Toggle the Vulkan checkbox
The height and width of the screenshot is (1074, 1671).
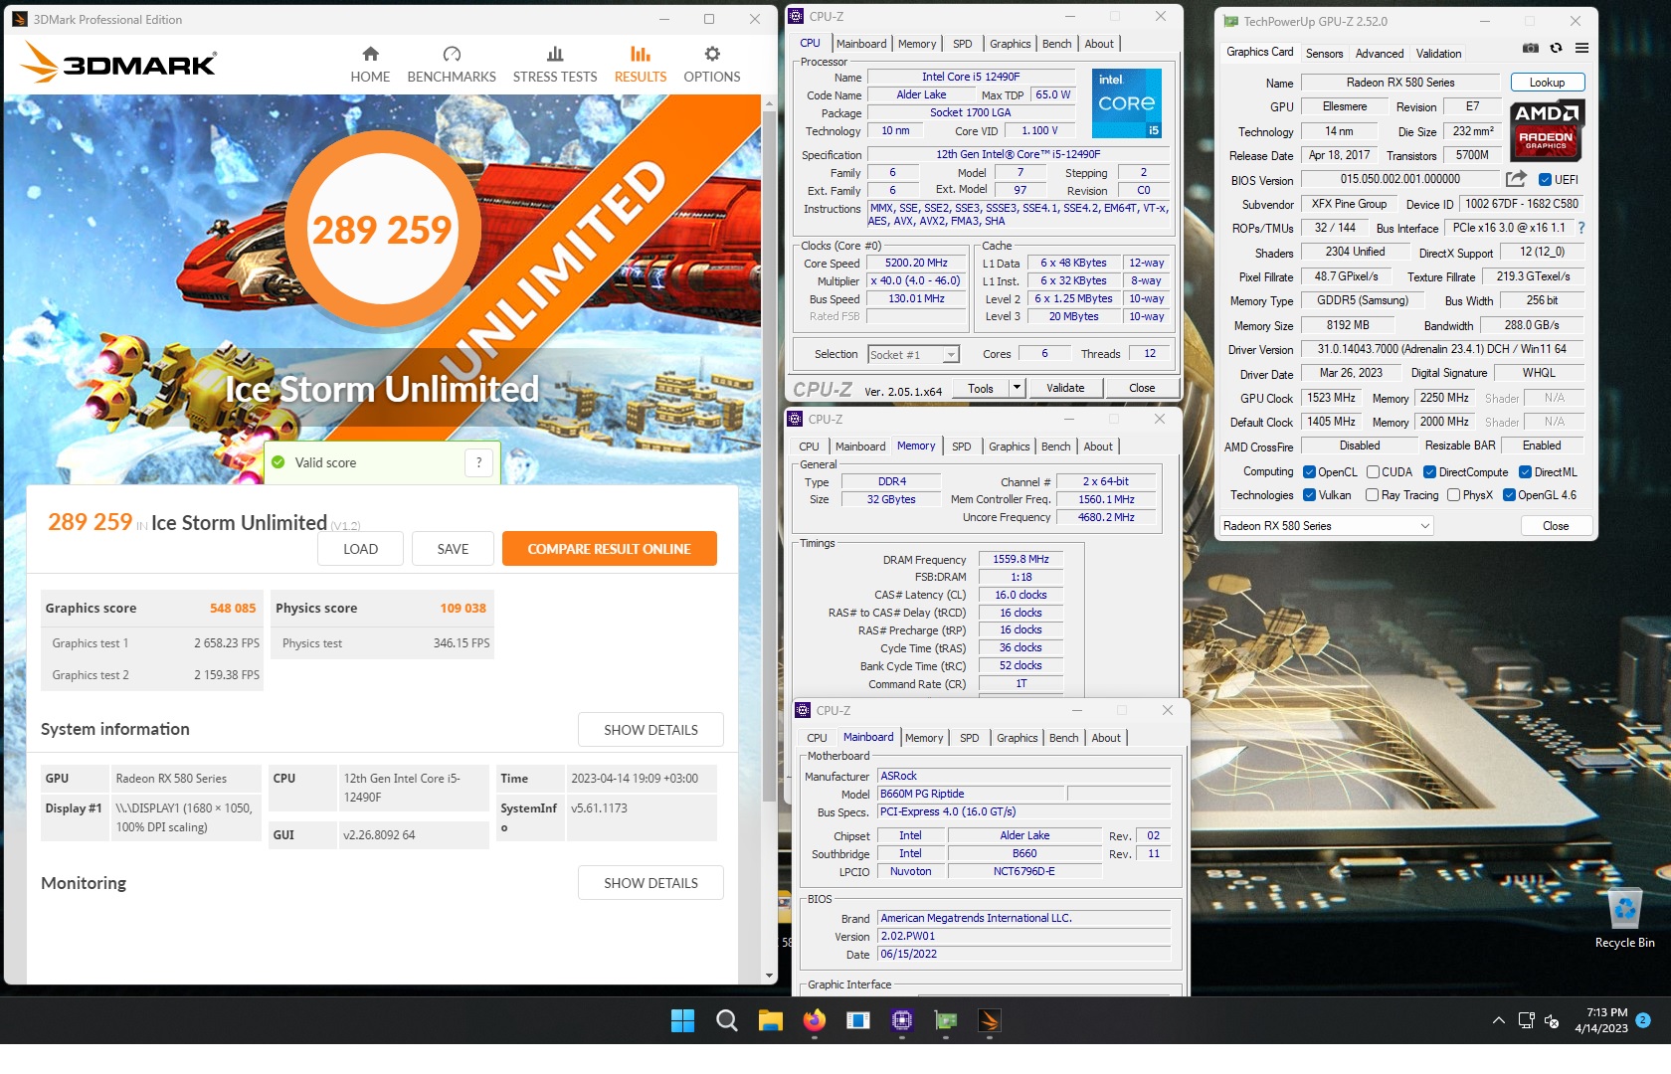pyautogui.click(x=1310, y=495)
